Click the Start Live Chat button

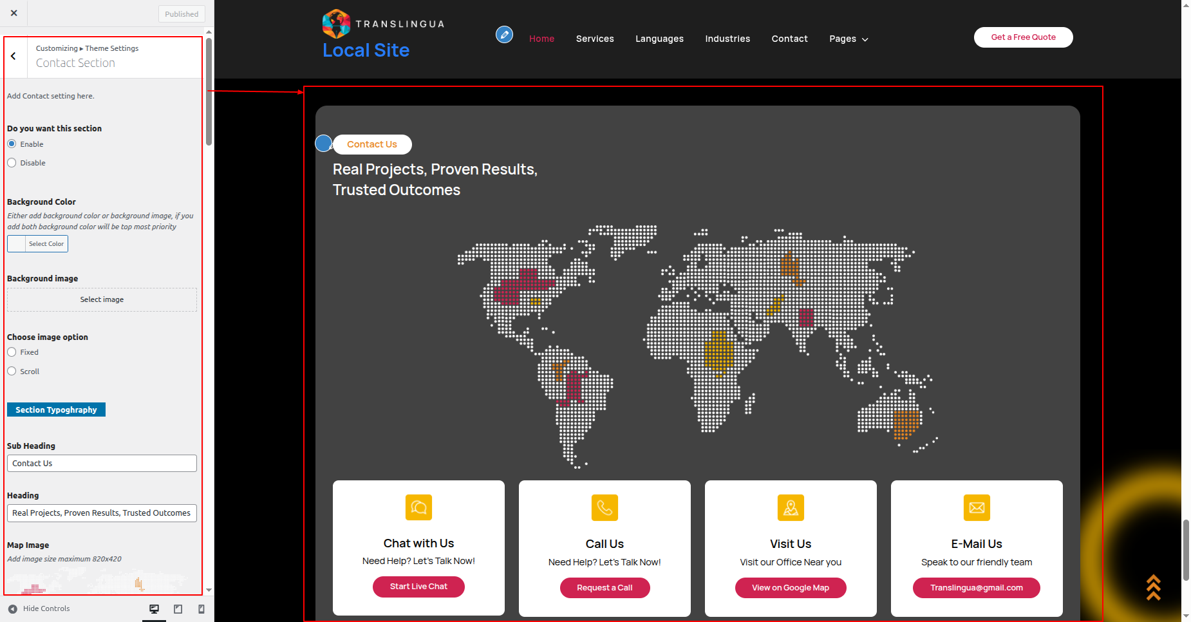418,587
